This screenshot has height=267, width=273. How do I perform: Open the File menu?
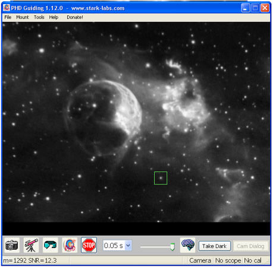point(8,17)
